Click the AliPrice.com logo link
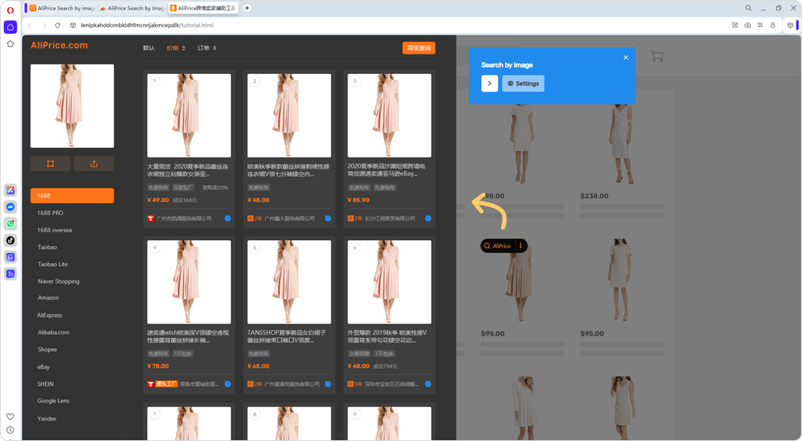The height and width of the screenshot is (441, 802). pyautogui.click(x=59, y=46)
